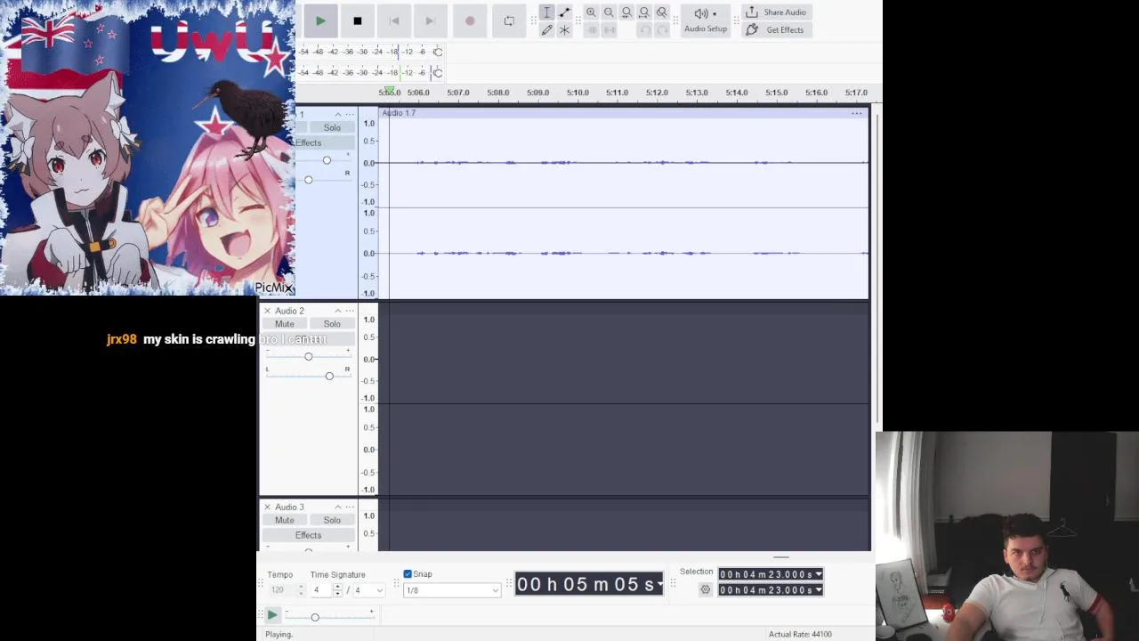Click the Audio 2 pan slider knob

(329, 376)
